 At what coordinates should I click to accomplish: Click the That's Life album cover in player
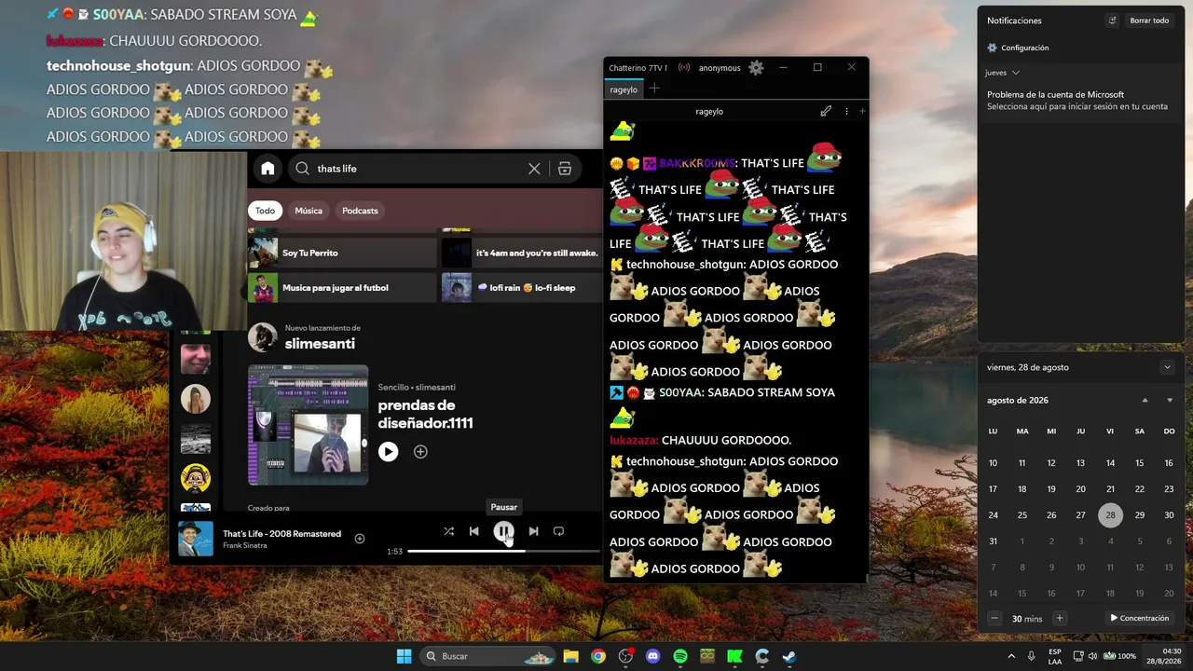coord(196,539)
